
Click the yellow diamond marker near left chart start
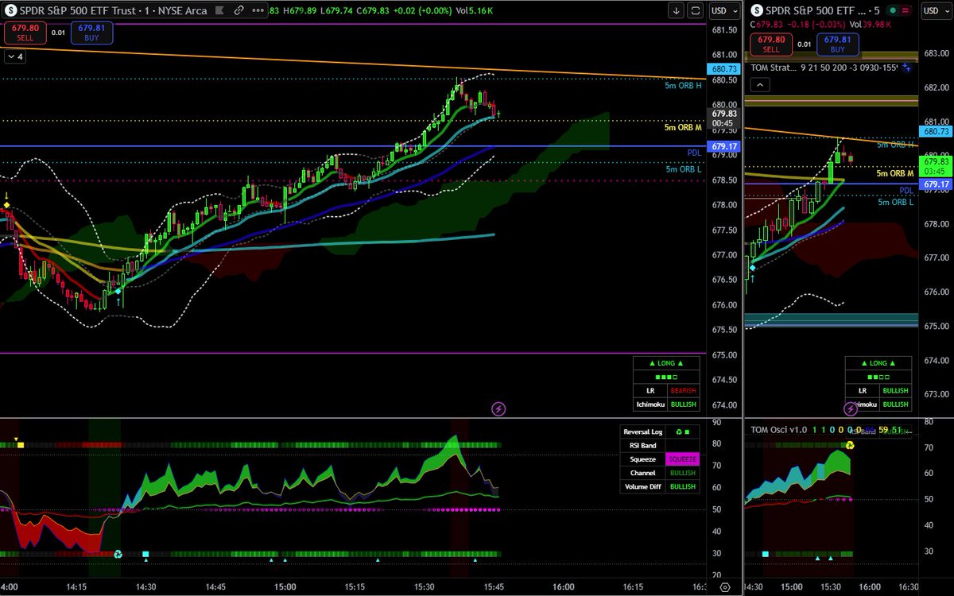(6, 205)
